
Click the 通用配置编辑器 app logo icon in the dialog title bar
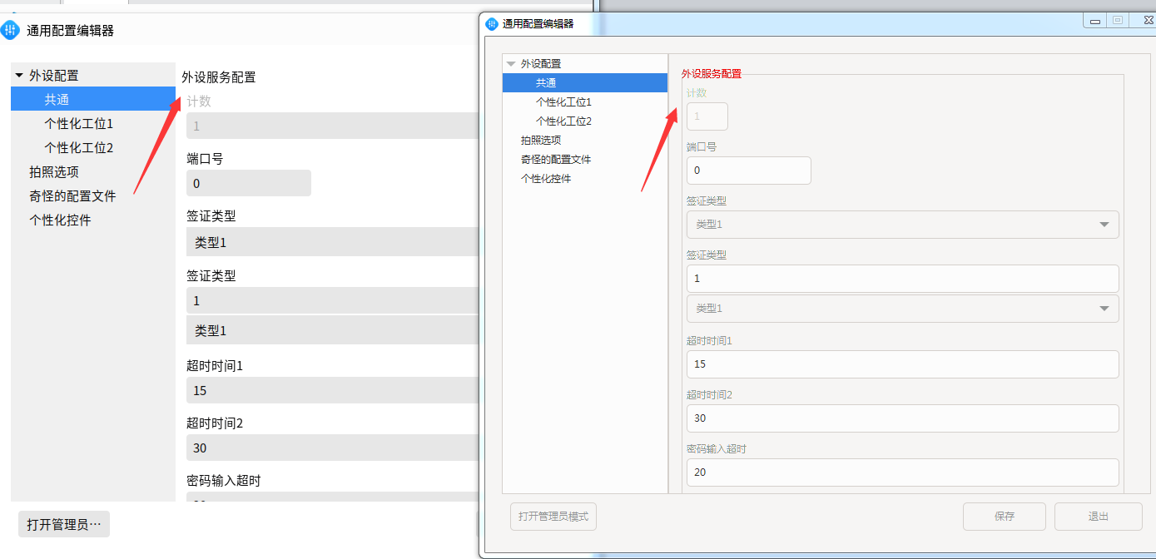point(491,23)
